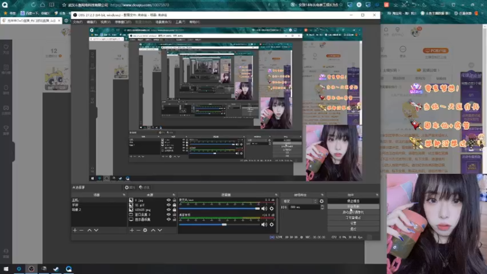
Task: Click the 停止推流 button
Action: coord(353,201)
